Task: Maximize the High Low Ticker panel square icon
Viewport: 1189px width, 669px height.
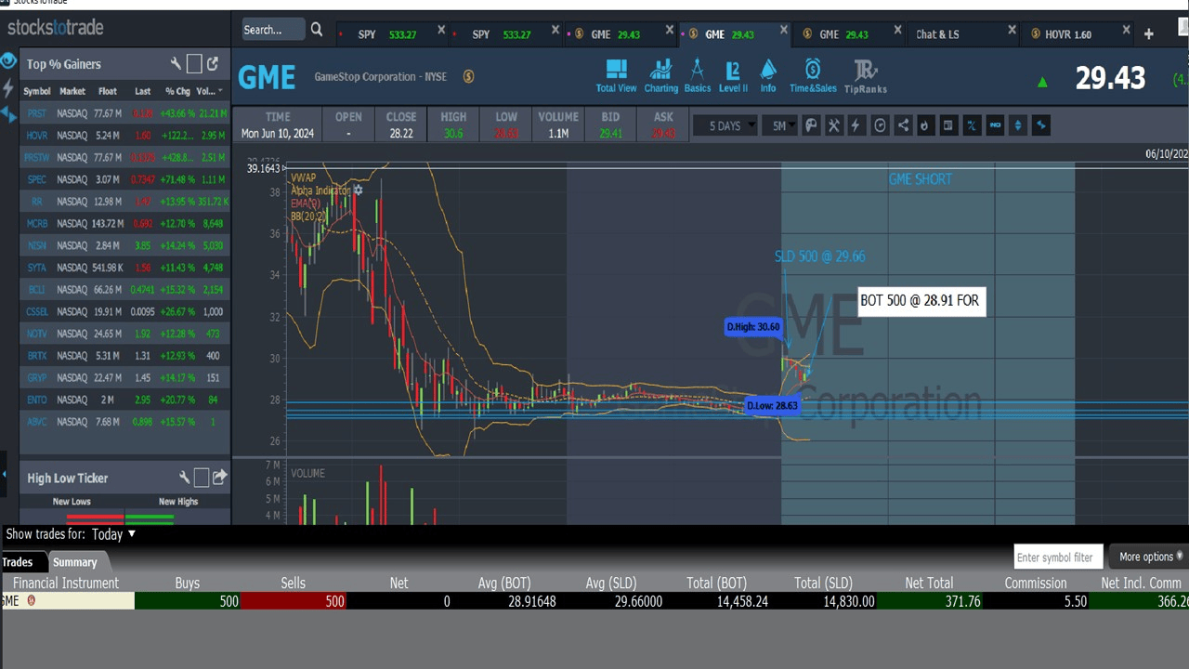Action: [x=202, y=478]
